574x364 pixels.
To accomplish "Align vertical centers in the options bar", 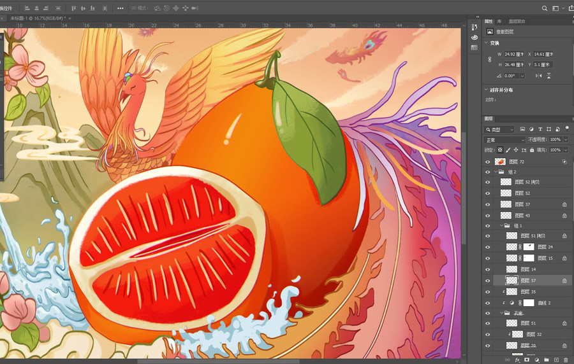I will tap(83, 8).
